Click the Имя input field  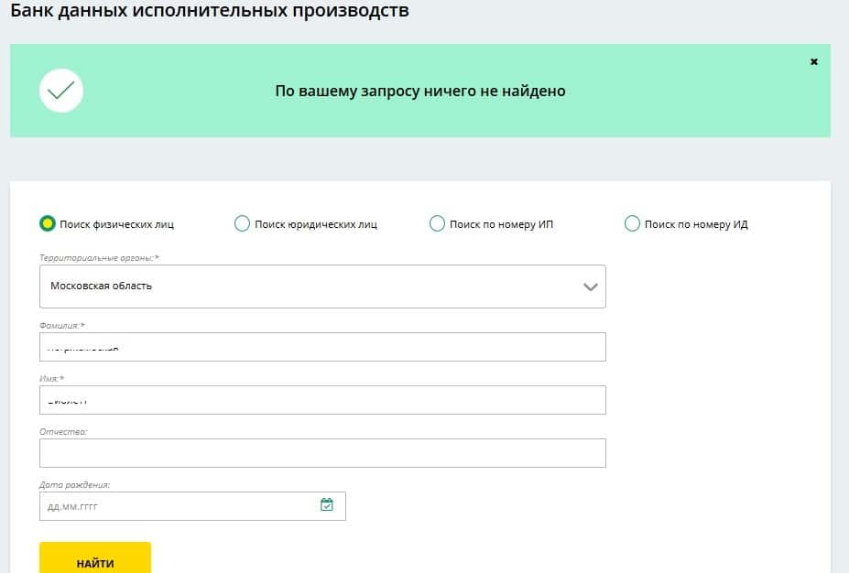(322, 400)
